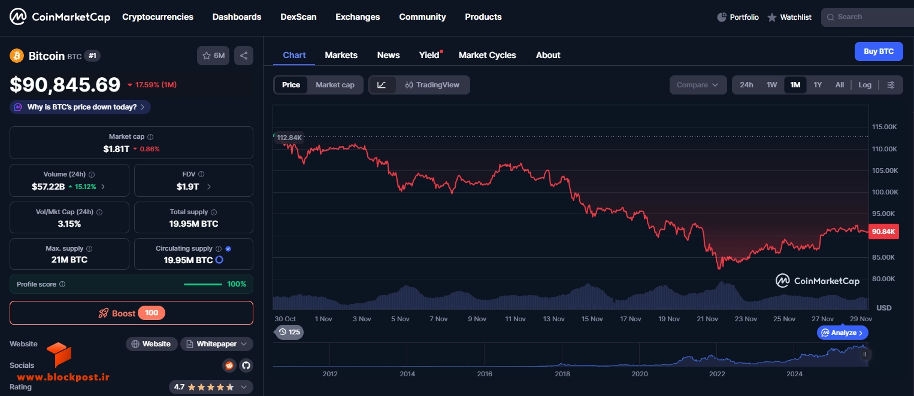This screenshot has width=914, height=396.
Task: Select the Market cap toggle
Action: point(335,85)
